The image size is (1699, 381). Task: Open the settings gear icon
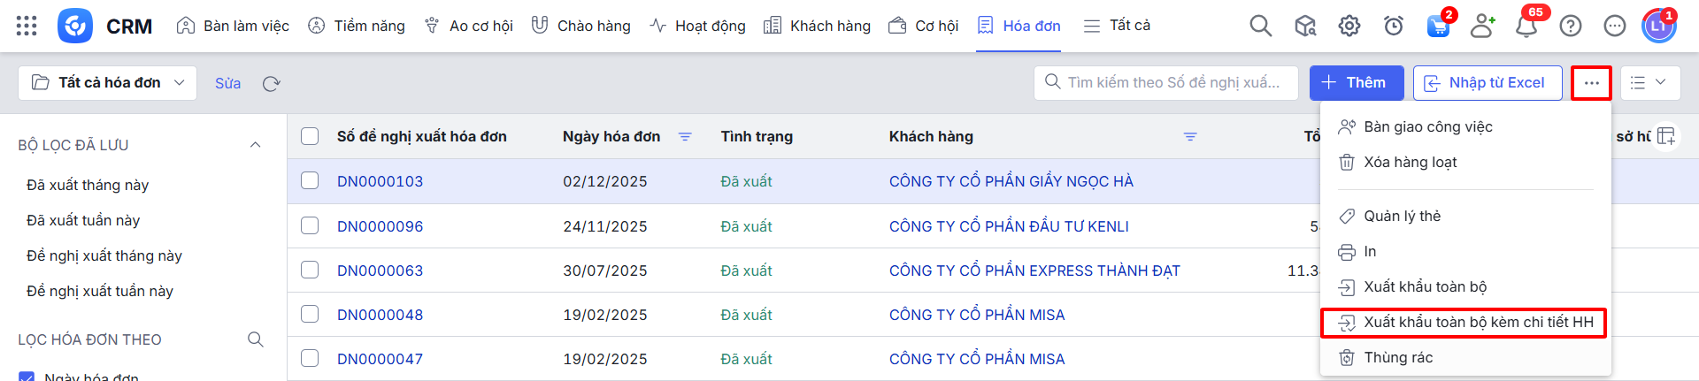click(1349, 26)
